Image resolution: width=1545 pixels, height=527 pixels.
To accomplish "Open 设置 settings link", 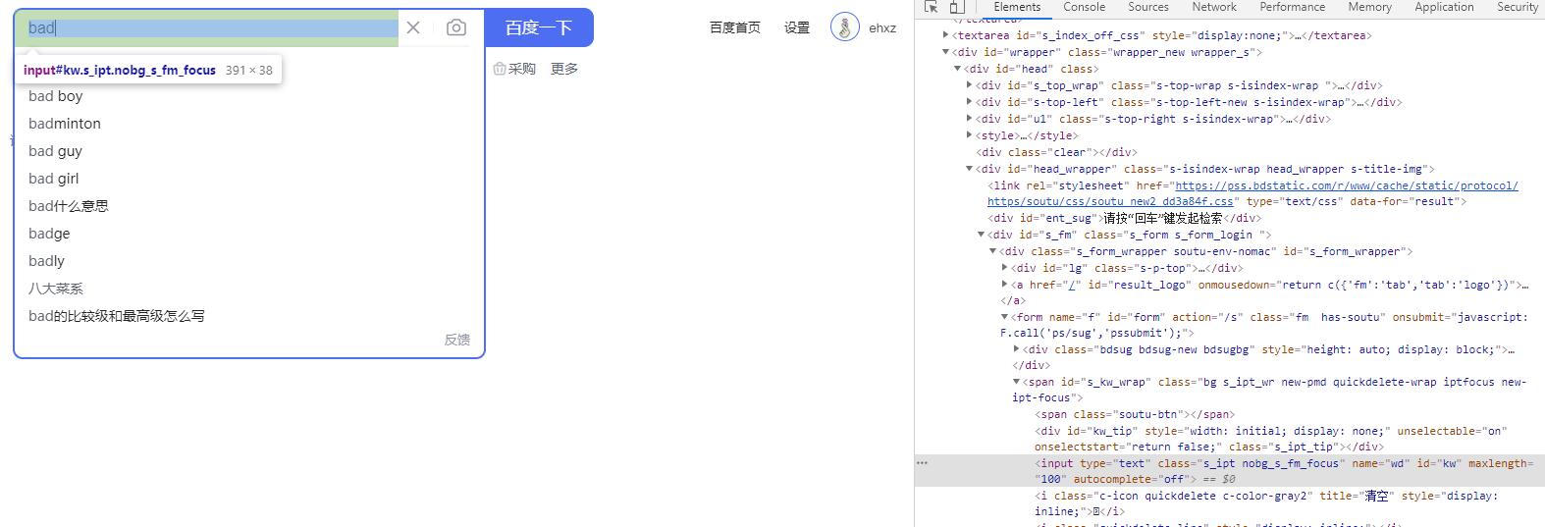I will tap(797, 27).
